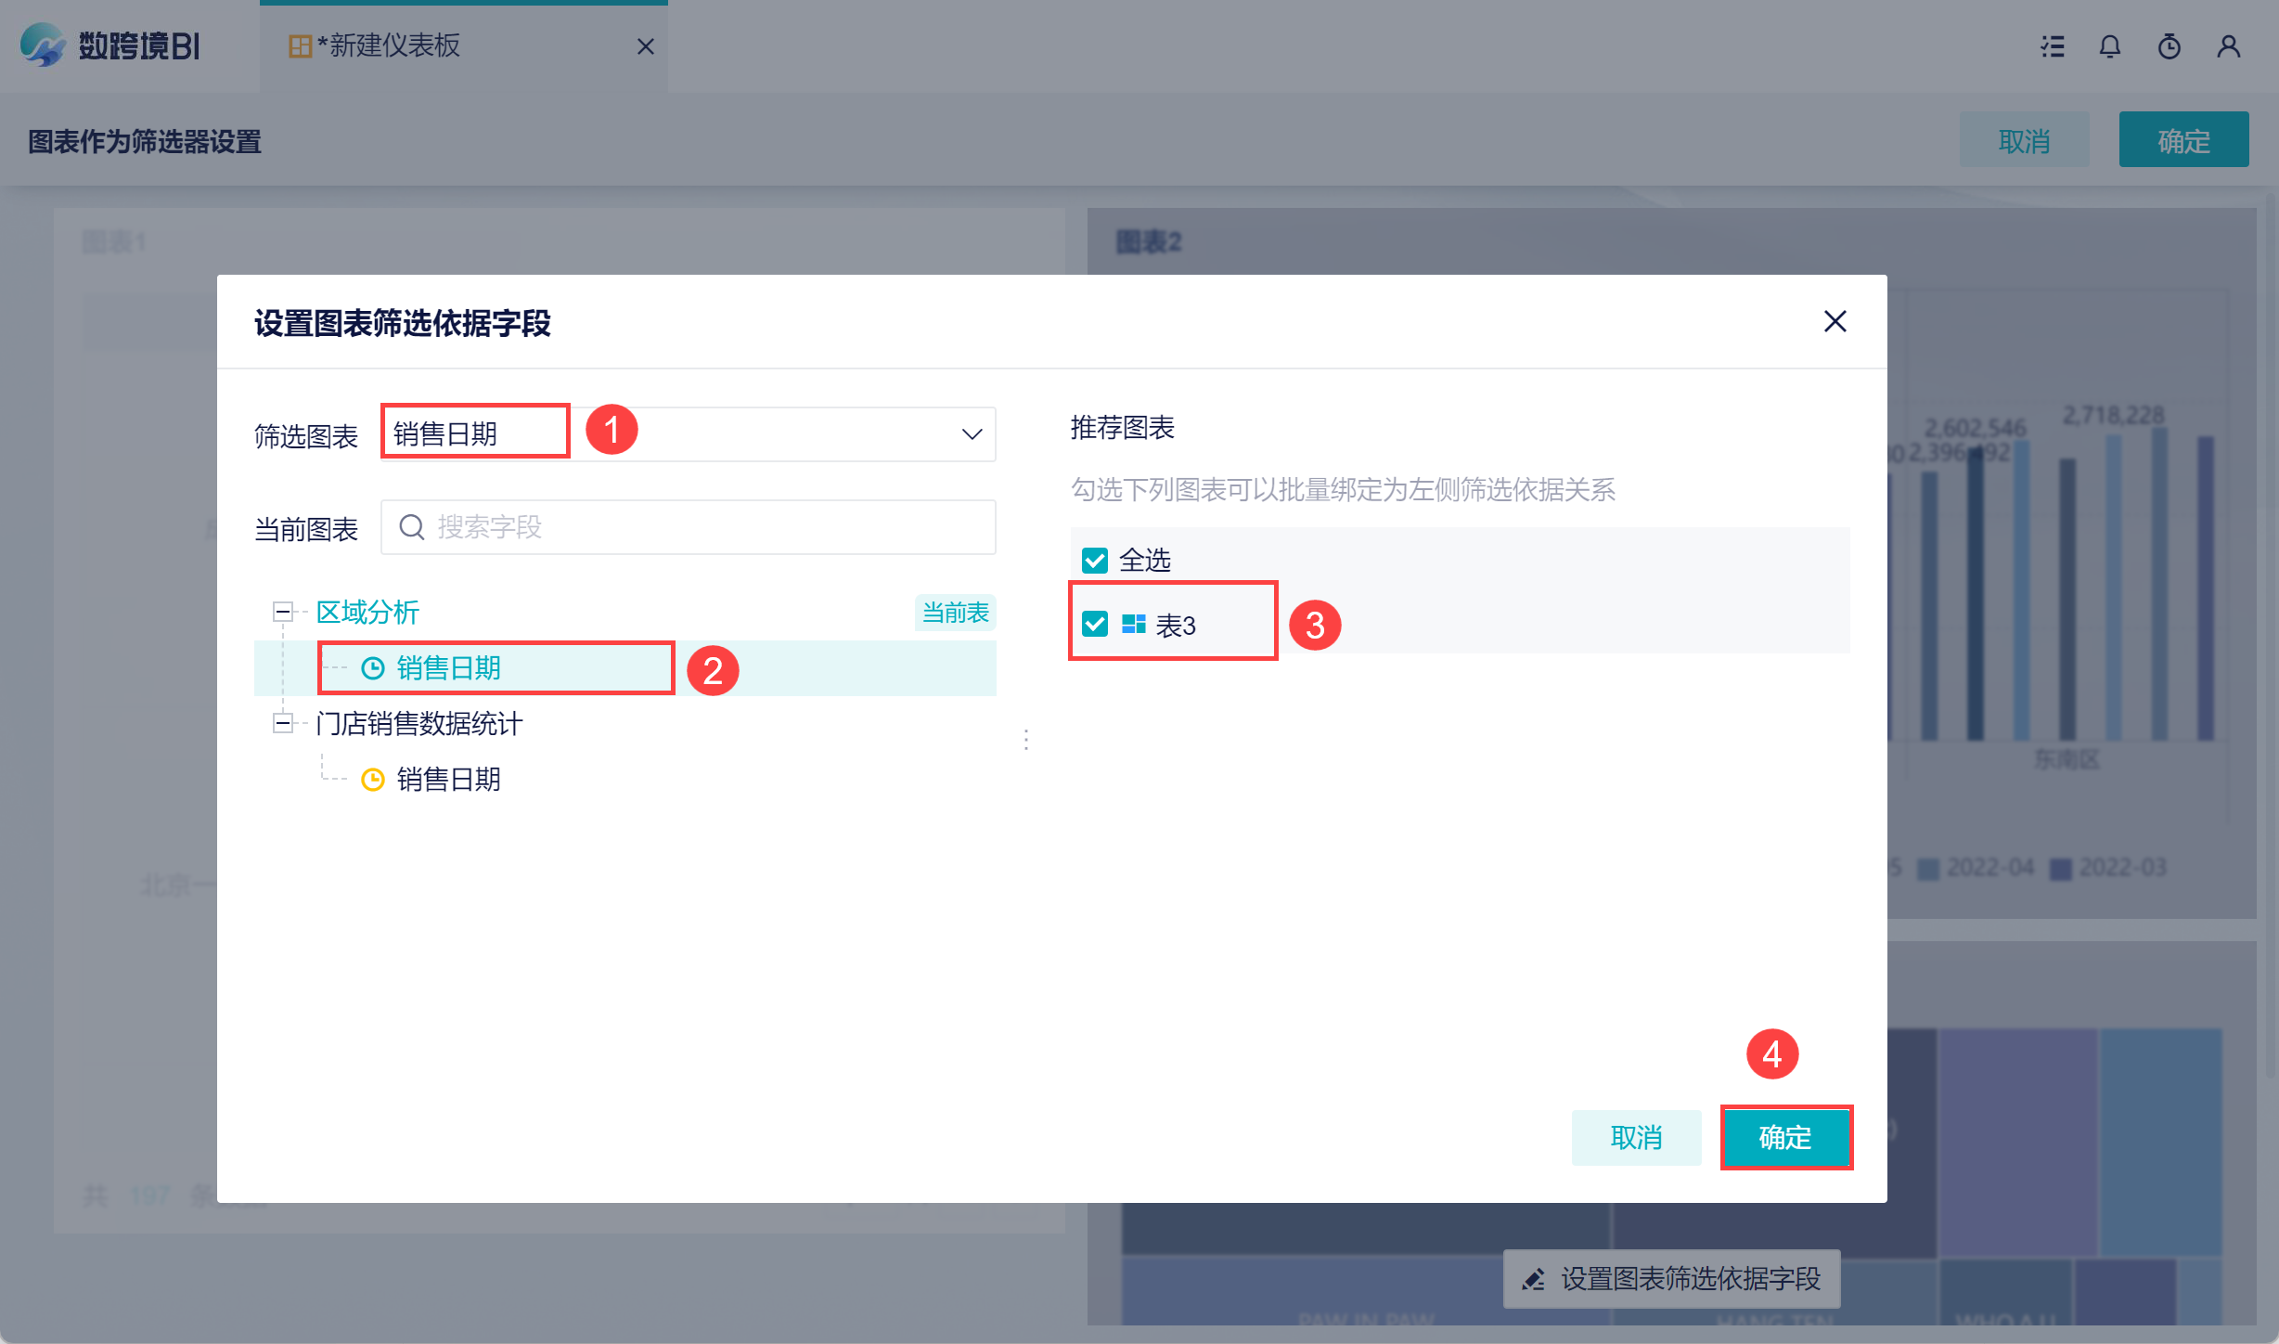
Task: Click the task list icon in header
Action: (x=2053, y=46)
